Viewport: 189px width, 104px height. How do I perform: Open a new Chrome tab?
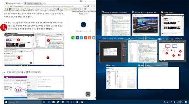(44, 3)
